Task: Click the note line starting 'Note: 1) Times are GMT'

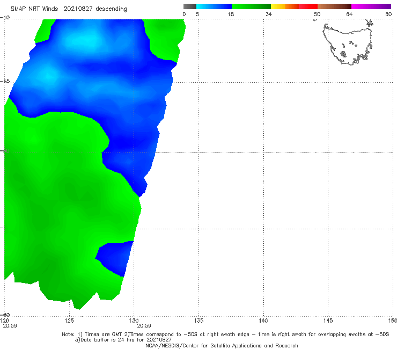Action: (225, 335)
